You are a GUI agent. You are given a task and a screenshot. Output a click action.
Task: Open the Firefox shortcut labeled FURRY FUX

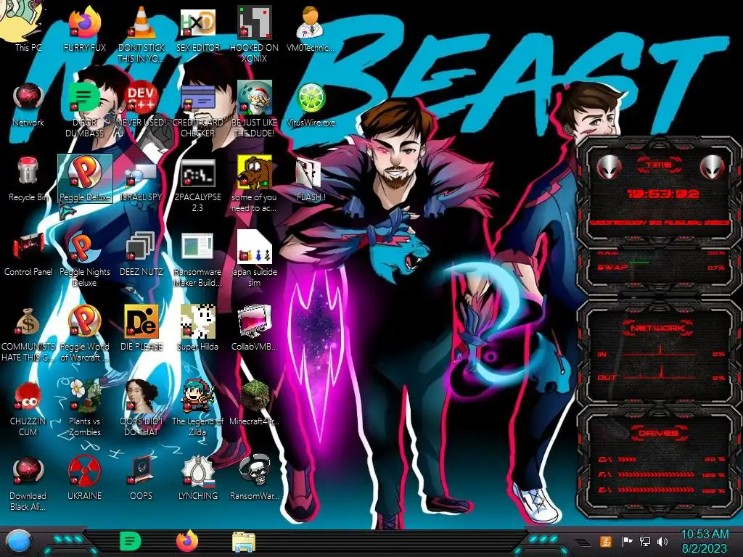(84, 28)
